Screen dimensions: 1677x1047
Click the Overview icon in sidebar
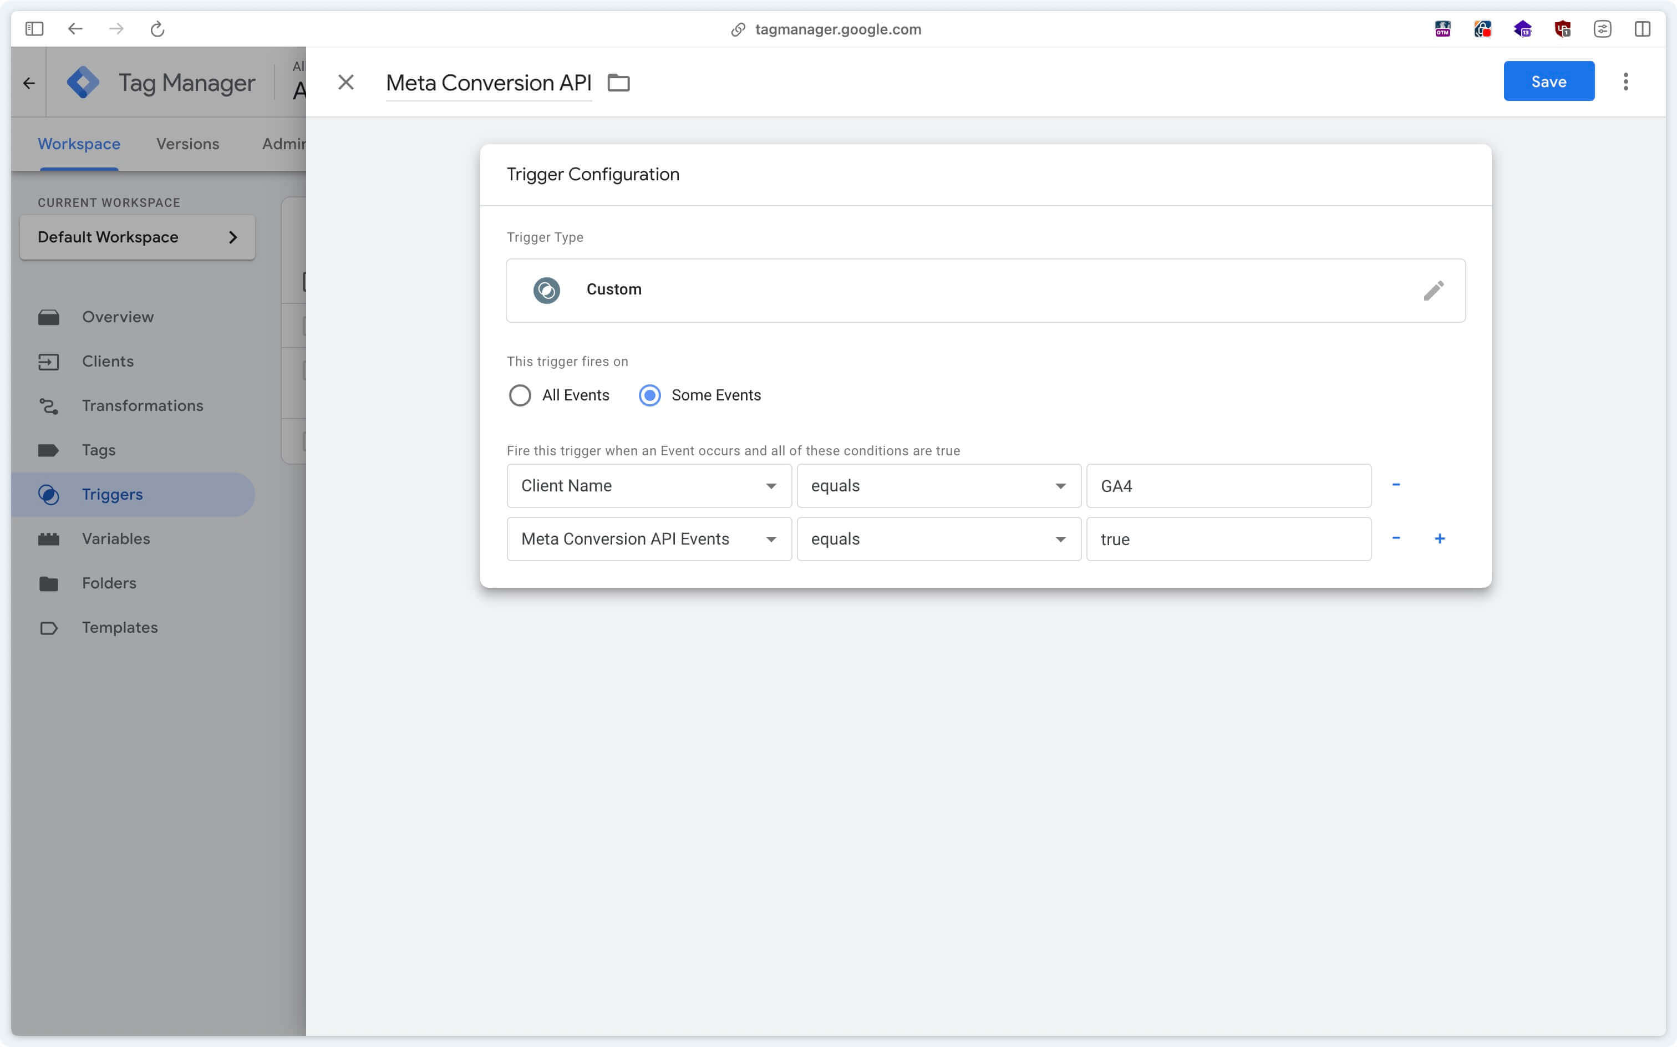click(x=48, y=316)
